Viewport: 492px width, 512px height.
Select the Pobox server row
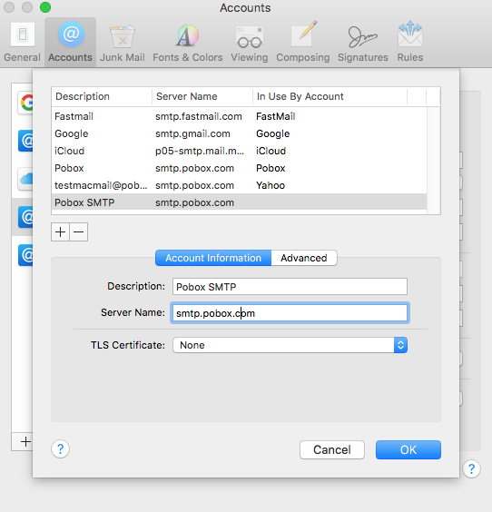click(x=239, y=168)
